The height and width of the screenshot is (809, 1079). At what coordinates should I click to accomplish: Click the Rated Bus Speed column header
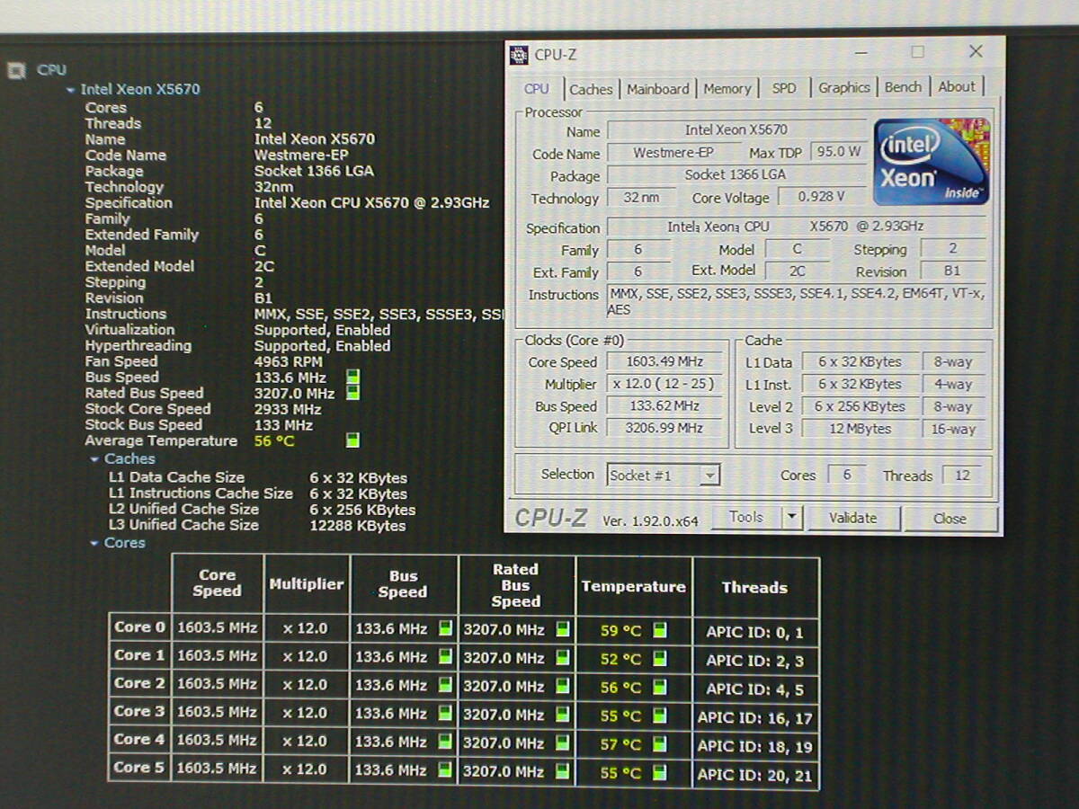tap(516, 586)
